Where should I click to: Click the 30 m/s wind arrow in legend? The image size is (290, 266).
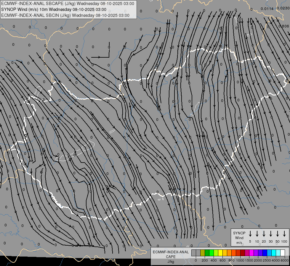[270, 234]
